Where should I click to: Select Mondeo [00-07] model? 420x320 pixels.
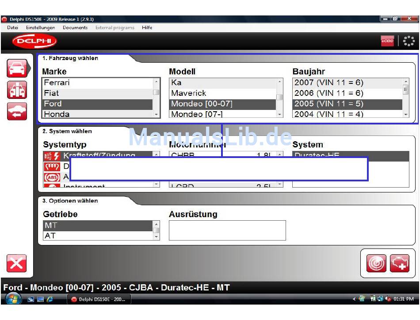point(222,104)
